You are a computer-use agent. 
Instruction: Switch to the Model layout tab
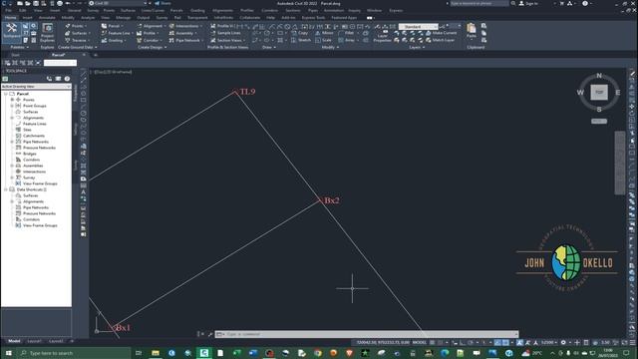[14, 341]
